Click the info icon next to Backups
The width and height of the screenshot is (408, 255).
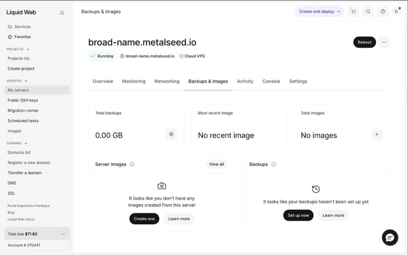point(273,164)
